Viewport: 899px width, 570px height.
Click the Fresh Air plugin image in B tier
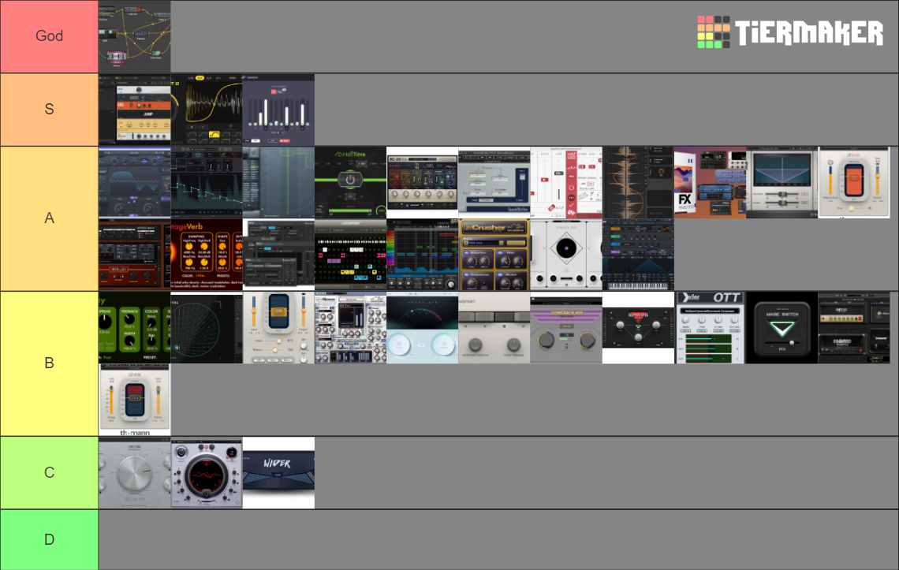422,328
